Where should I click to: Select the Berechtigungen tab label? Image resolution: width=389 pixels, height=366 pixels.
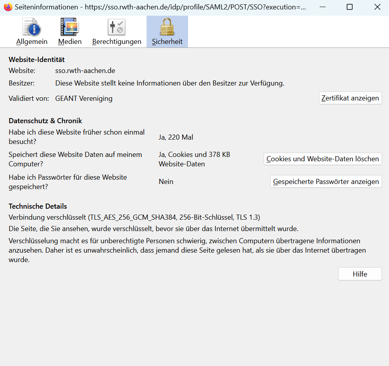tap(117, 42)
